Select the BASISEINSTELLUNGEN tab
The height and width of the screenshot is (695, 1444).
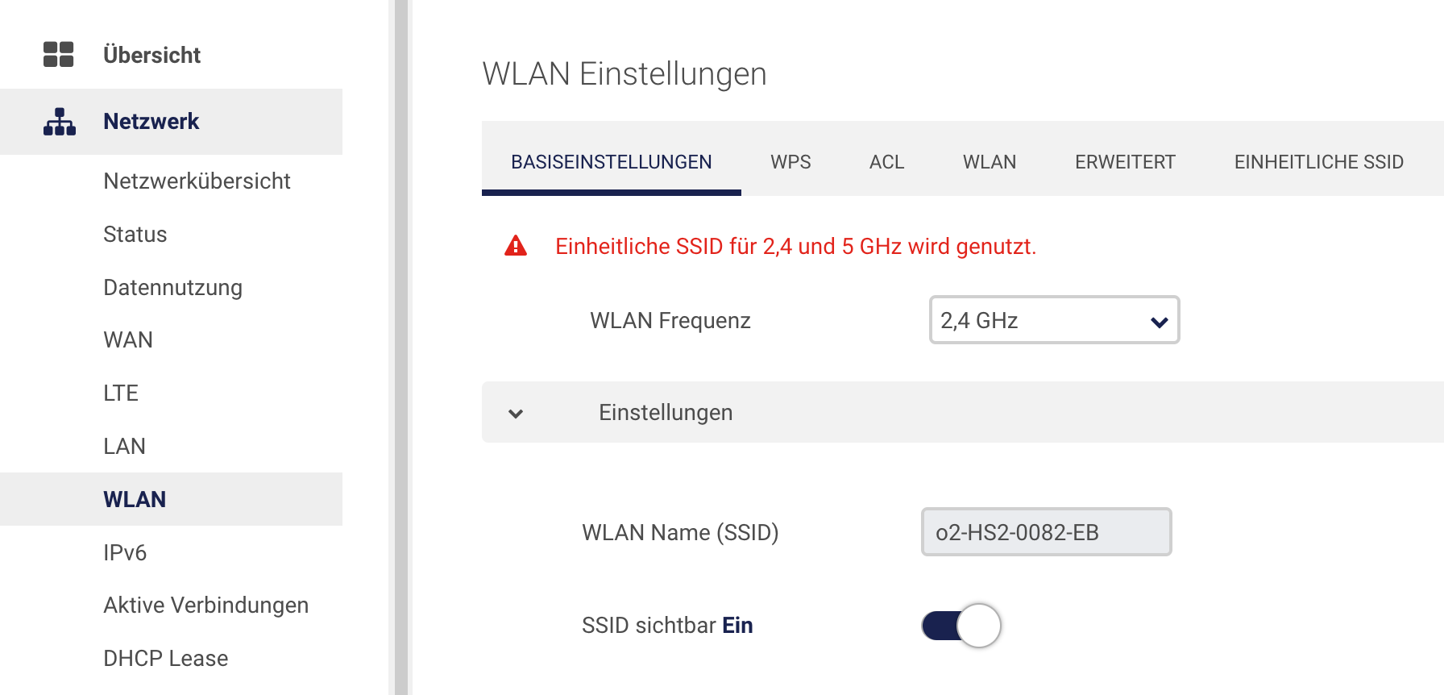(611, 162)
